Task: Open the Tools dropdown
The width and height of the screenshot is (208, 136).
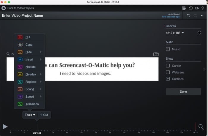Action: point(30,115)
